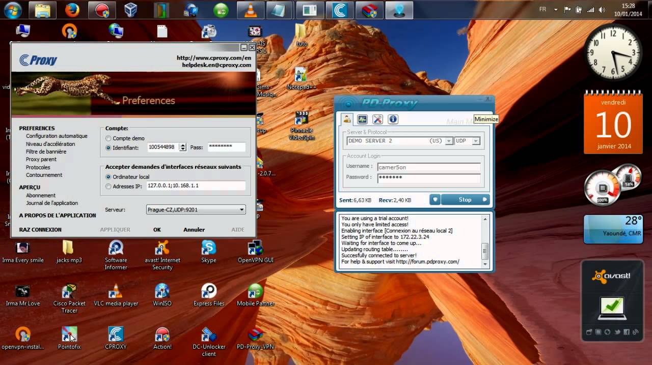The height and width of the screenshot is (365, 652).
Task: Open Configuration automatique preferences item
Action: pyautogui.click(x=57, y=136)
